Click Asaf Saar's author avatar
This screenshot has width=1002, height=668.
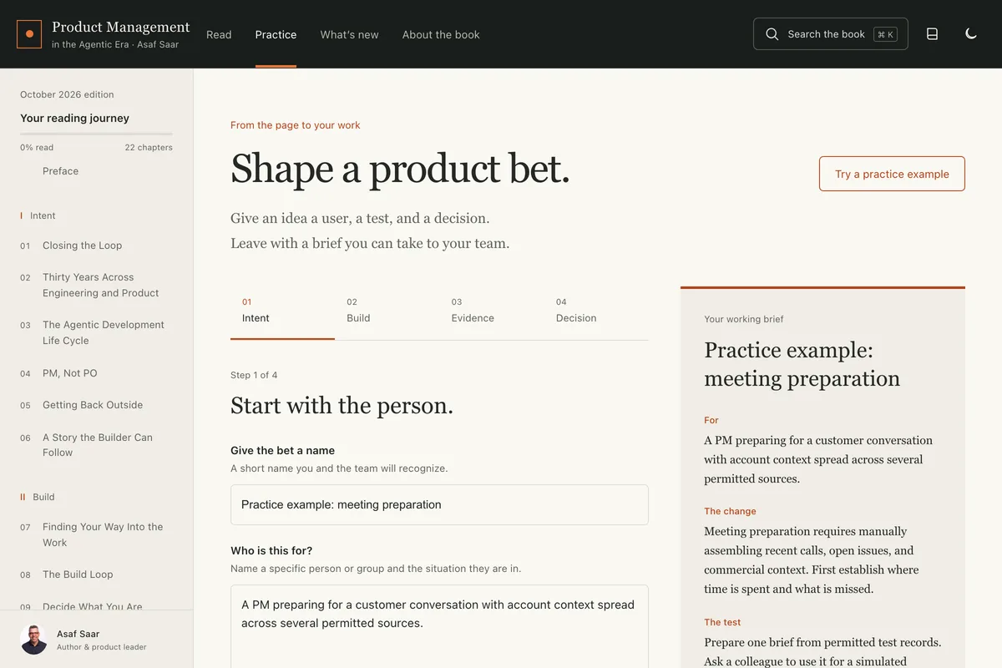click(x=33, y=640)
